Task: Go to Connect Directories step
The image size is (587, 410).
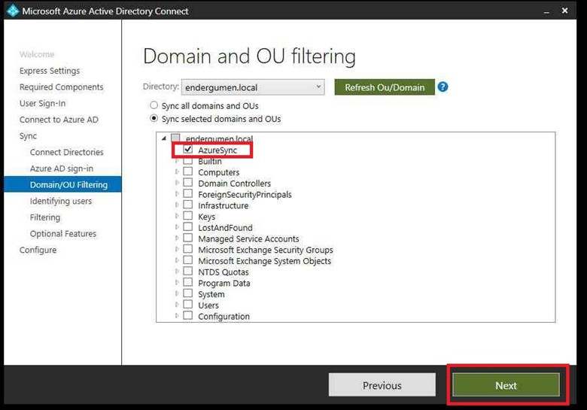Action: 66,153
